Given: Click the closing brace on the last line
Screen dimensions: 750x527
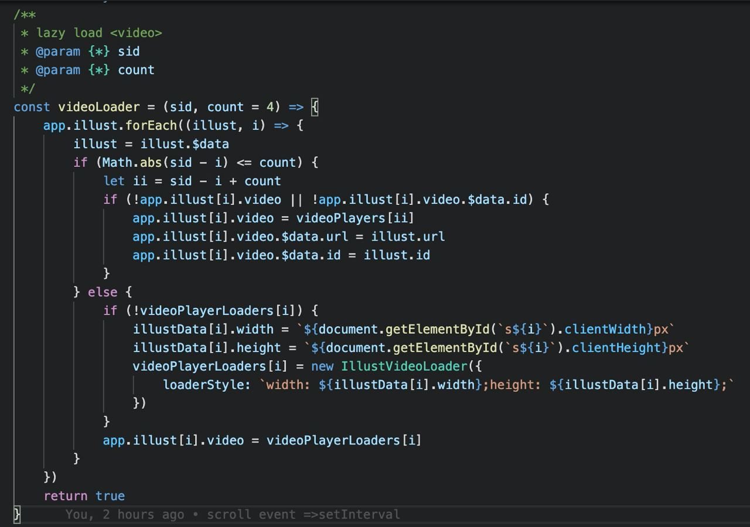Looking at the screenshot, I should tap(17, 515).
